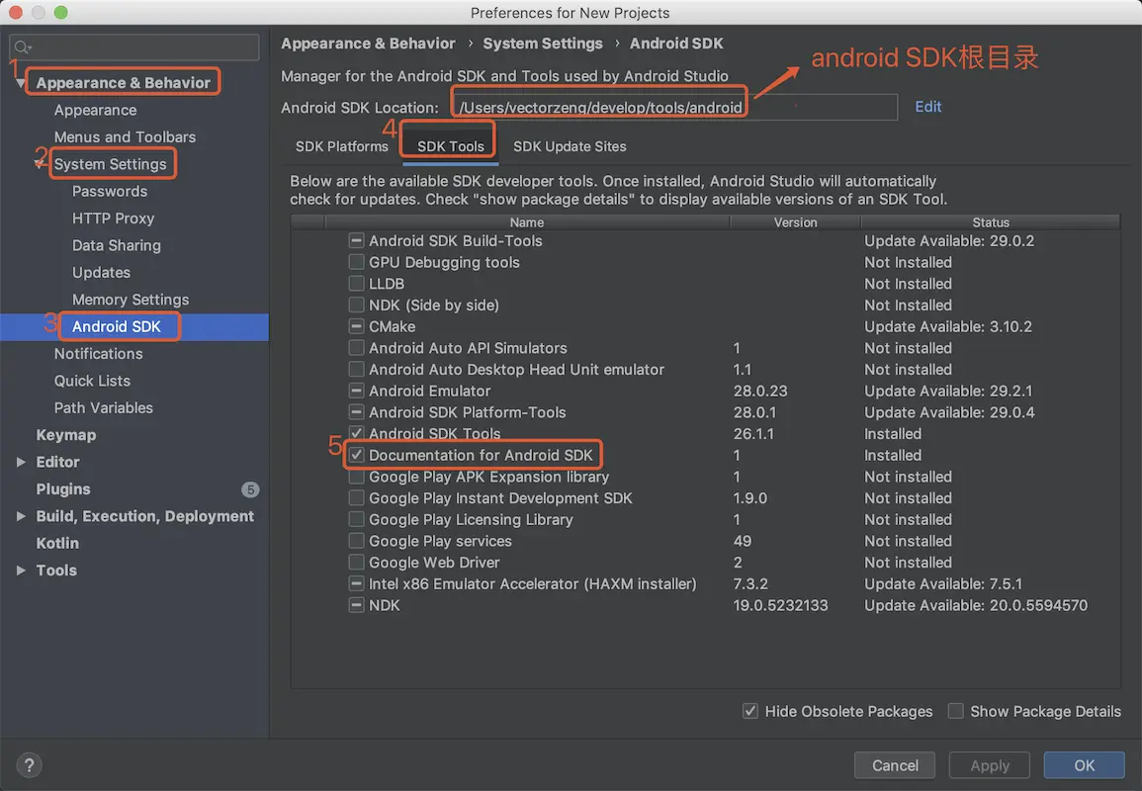1142x791 pixels.
Task: Check the LLDB package checkbox
Action: click(356, 284)
